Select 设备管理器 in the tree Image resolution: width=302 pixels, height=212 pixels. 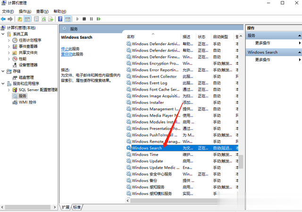click(x=28, y=65)
